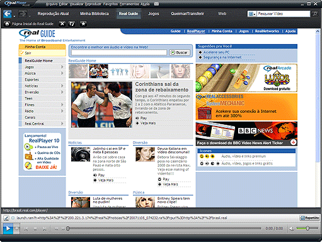Open the Acelere seu PC link

216,52
